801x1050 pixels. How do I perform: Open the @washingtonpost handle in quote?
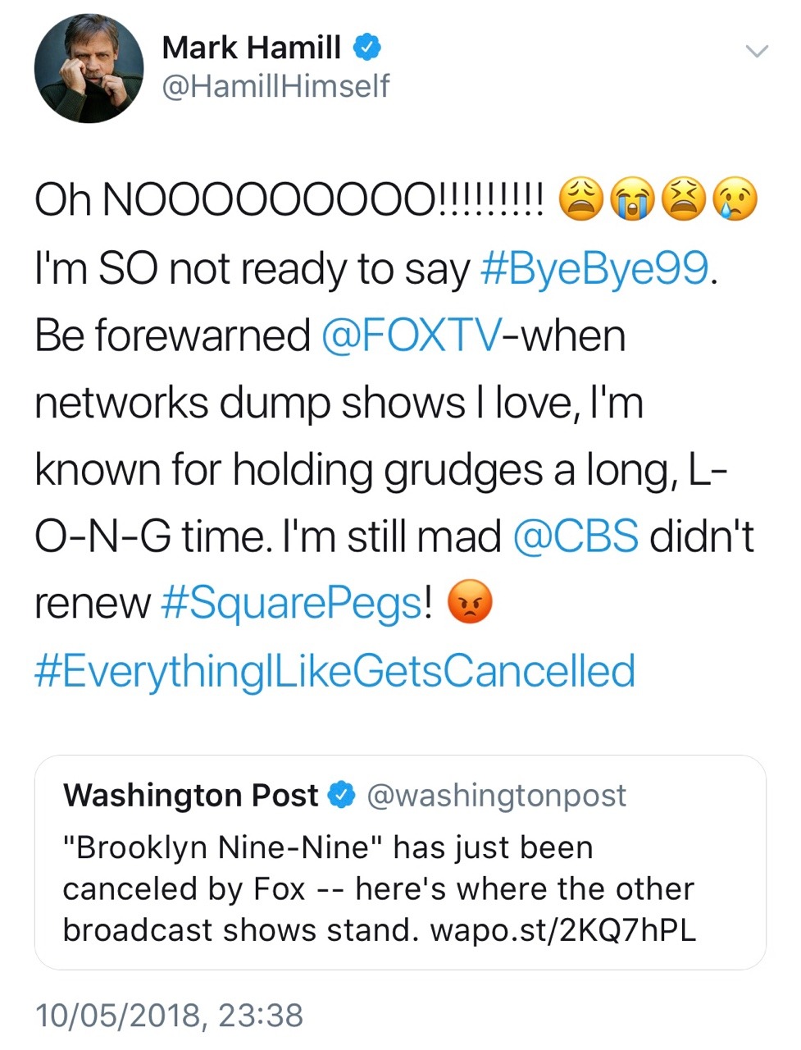click(x=496, y=795)
